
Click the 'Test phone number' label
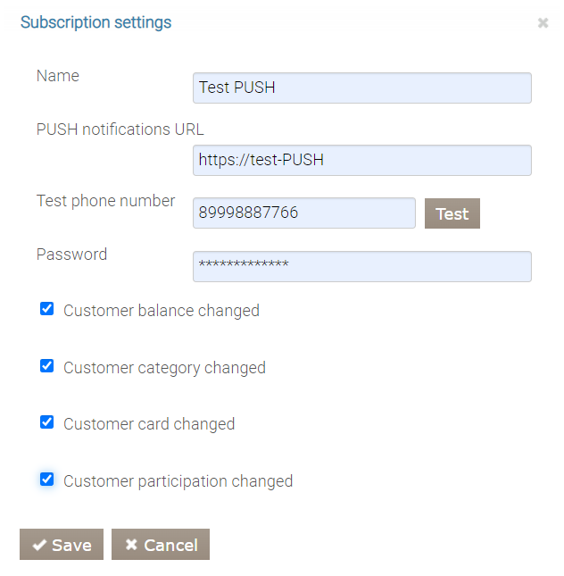[105, 201]
